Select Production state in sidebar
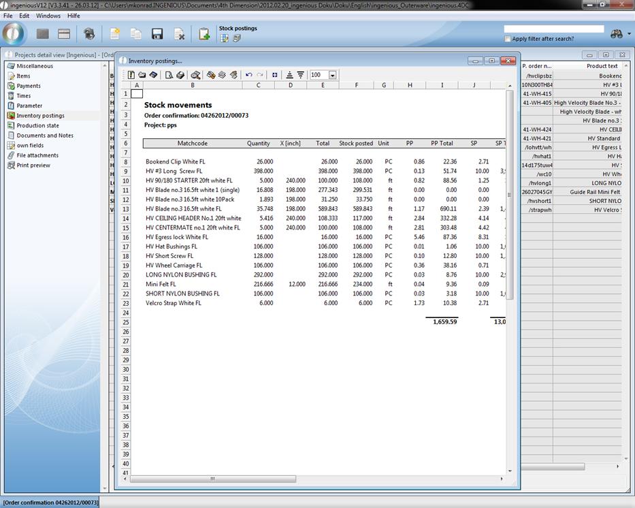 coord(37,125)
